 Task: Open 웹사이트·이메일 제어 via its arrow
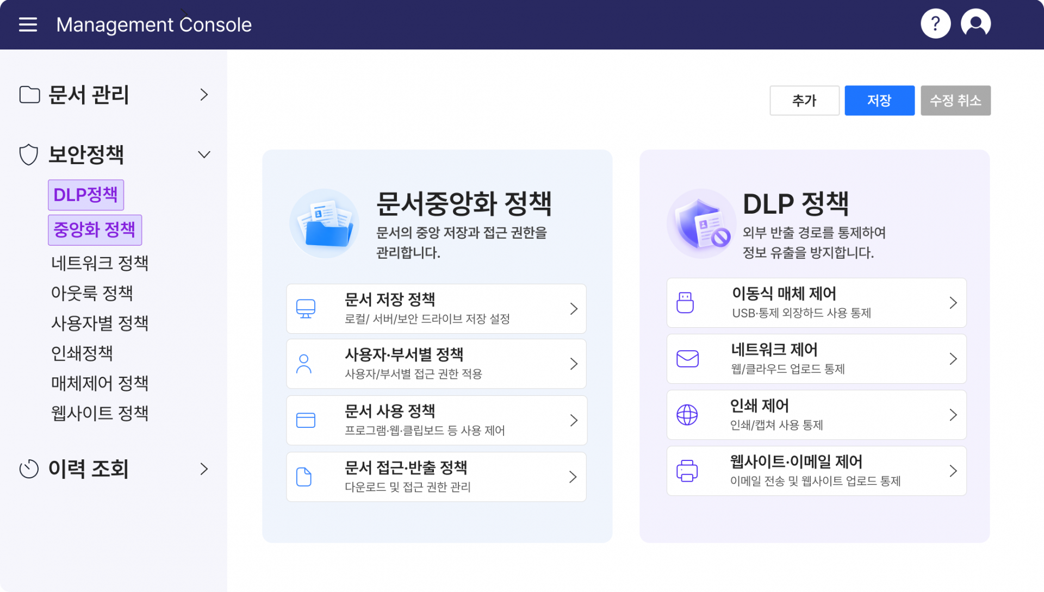click(953, 471)
